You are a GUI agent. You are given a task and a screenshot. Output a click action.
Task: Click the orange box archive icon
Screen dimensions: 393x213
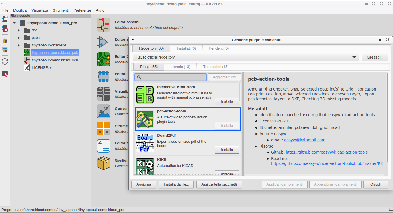5,41
